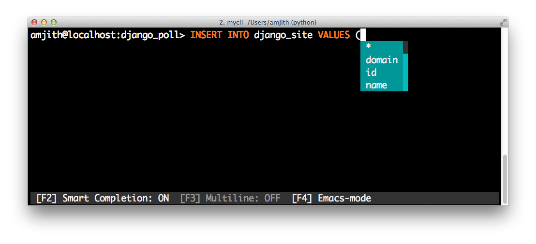Click the window title 'mycli /Users/amjith (python)'
The image size is (536, 244).
point(268,23)
